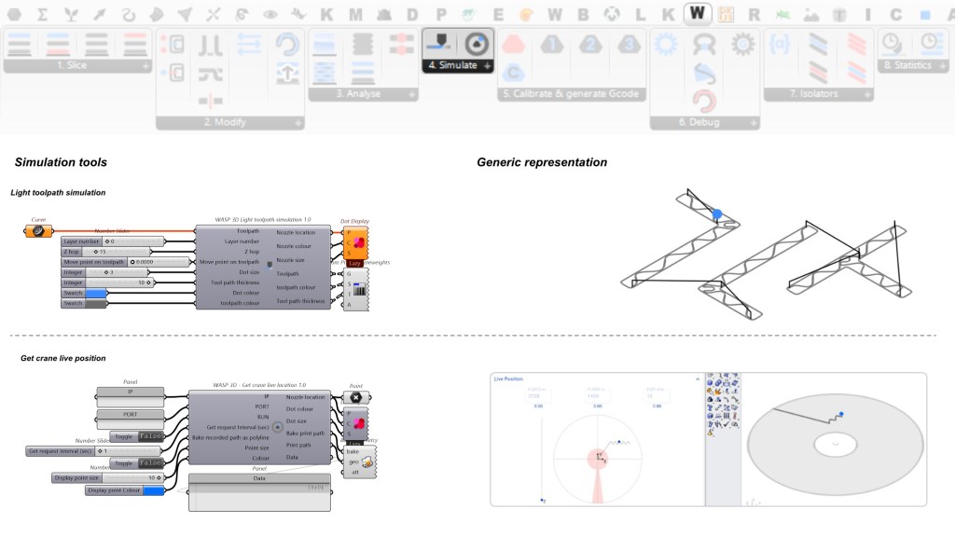Select the Custom Preview Lineweights component
This screenshot has height=537, width=955.
(x=355, y=289)
